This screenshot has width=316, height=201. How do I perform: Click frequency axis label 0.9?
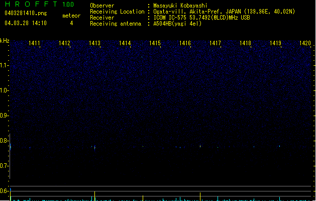pos(4,116)
